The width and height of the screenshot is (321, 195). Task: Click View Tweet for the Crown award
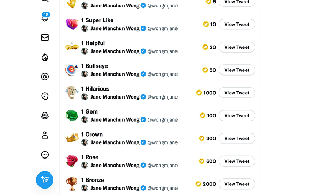237,138
